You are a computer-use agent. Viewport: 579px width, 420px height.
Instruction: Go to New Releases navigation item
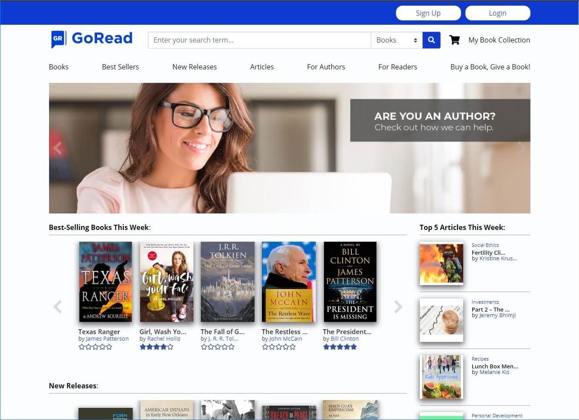[194, 67]
